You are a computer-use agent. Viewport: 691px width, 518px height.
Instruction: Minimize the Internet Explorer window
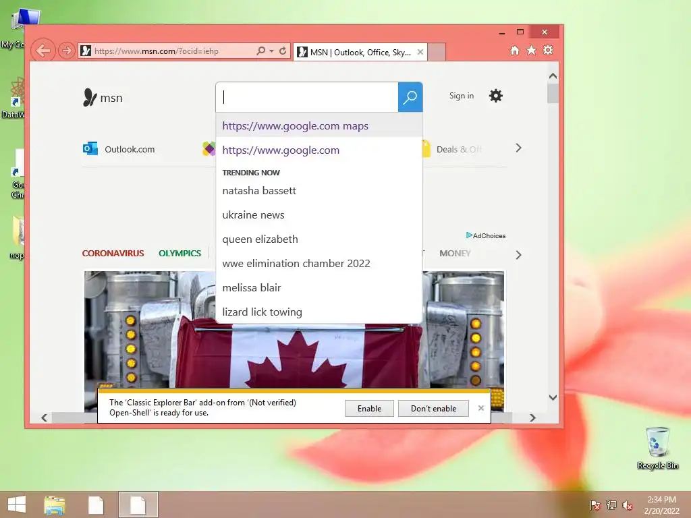click(502, 32)
